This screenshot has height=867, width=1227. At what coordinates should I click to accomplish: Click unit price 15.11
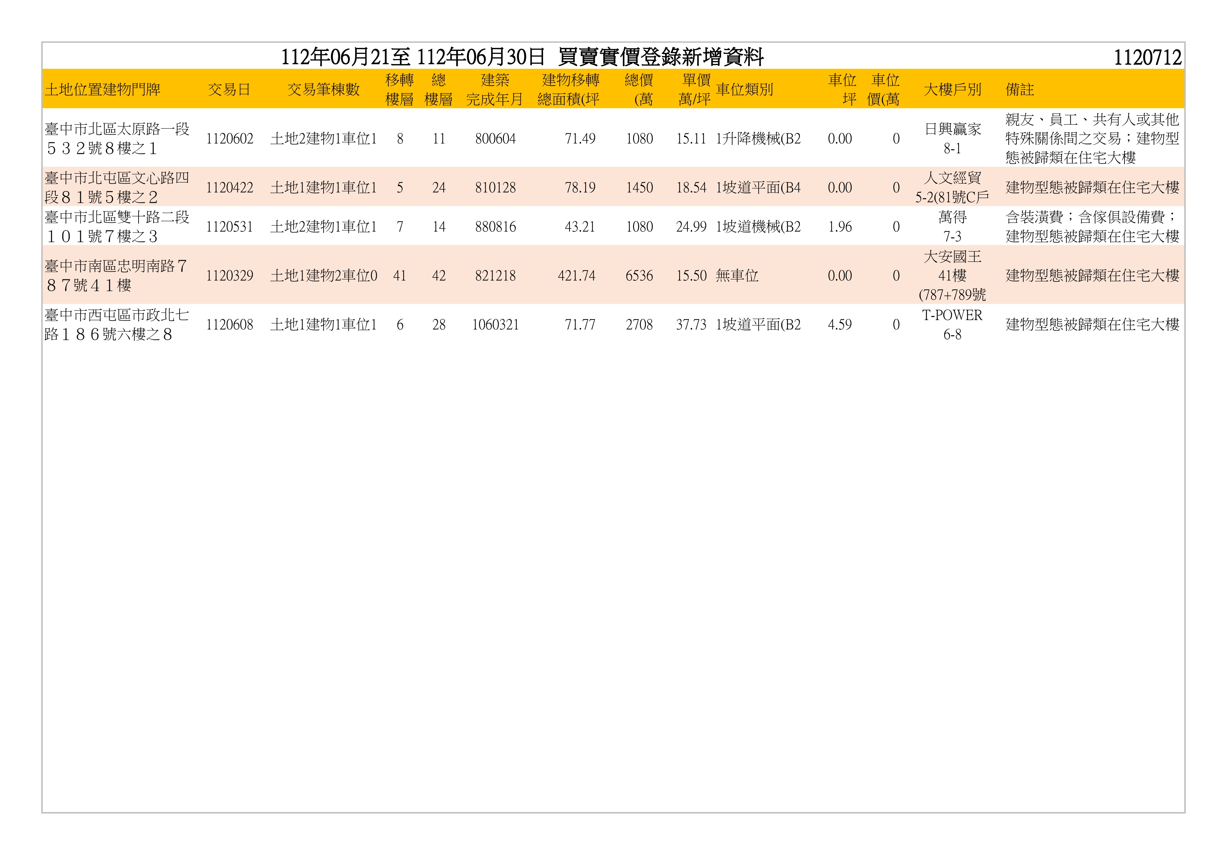691,139
